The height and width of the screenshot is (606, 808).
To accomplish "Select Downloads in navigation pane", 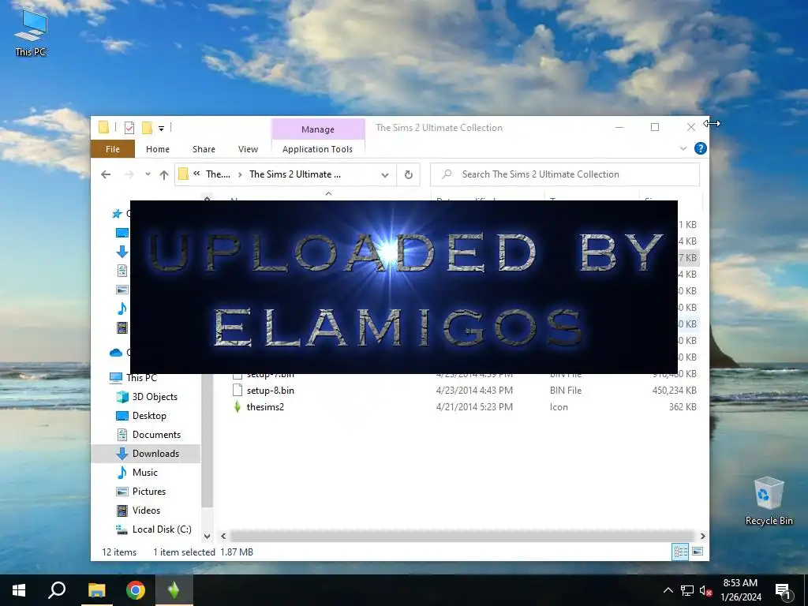I will (x=155, y=454).
